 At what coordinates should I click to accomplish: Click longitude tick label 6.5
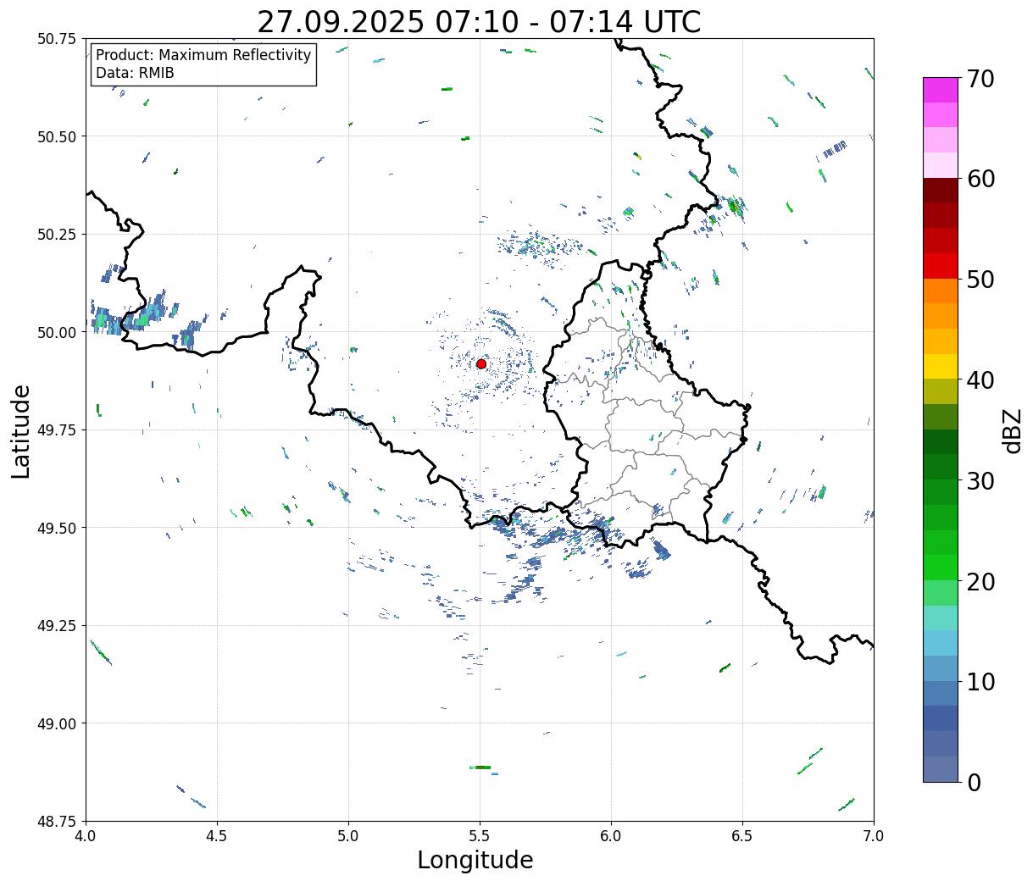pos(742,835)
